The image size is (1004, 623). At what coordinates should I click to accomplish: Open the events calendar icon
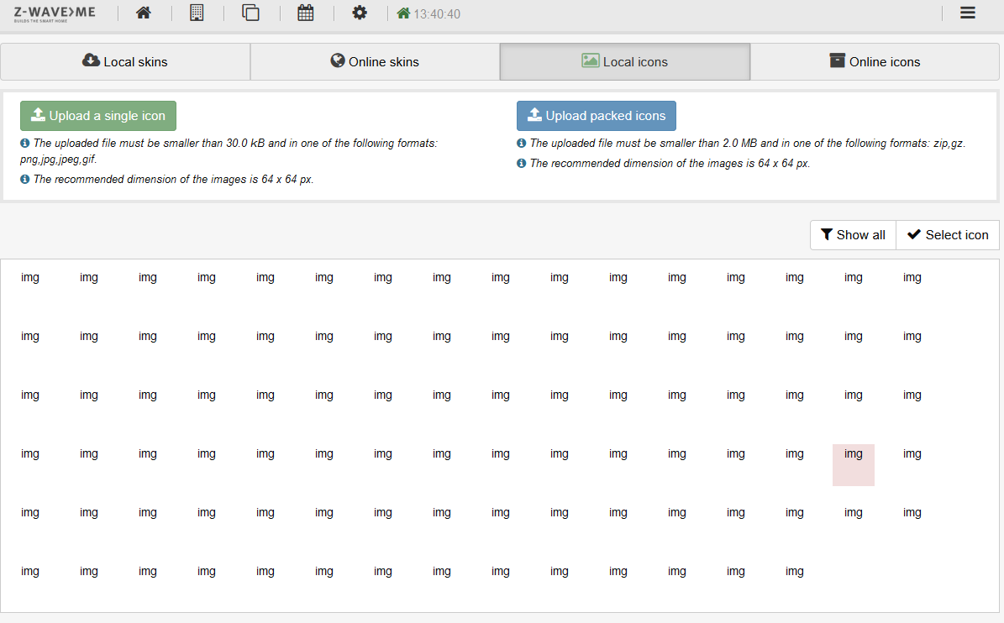(306, 13)
